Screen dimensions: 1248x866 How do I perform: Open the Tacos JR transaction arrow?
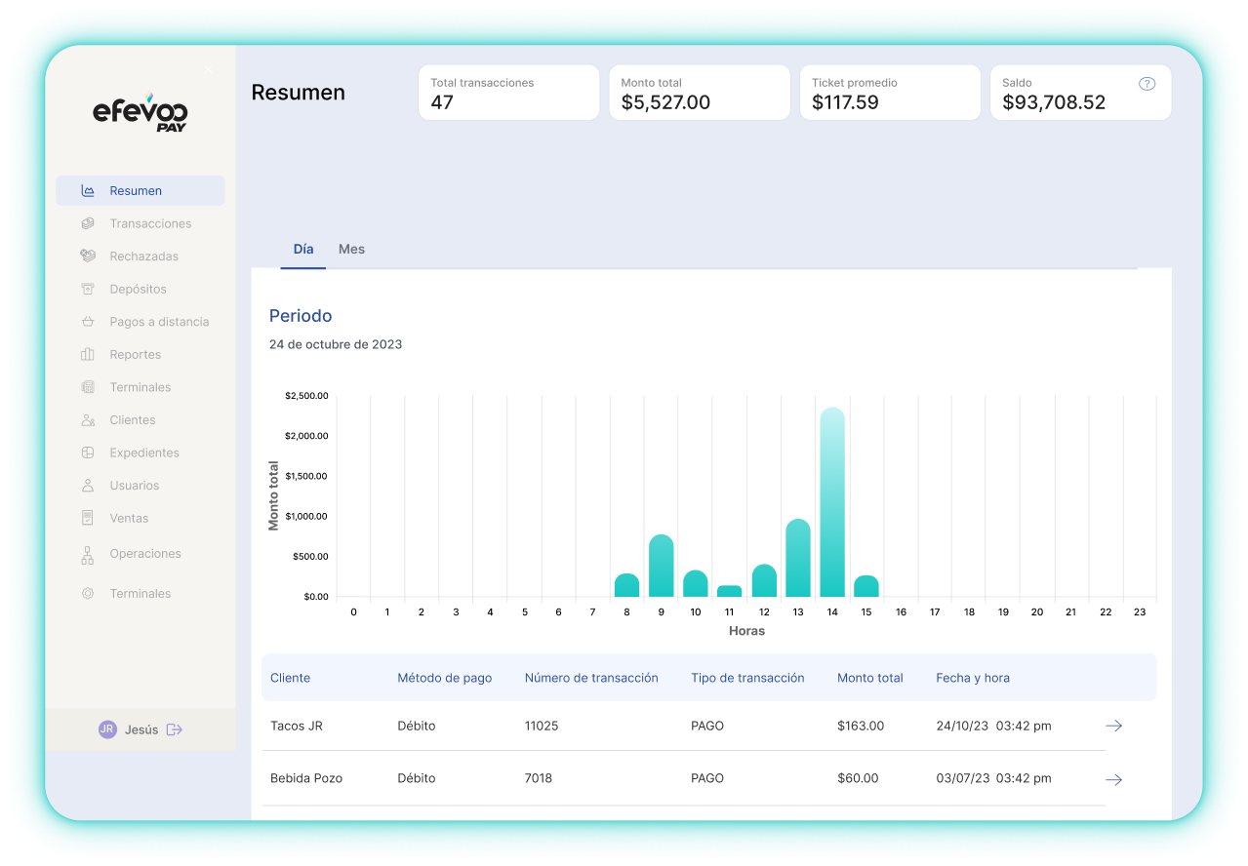[1113, 727]
